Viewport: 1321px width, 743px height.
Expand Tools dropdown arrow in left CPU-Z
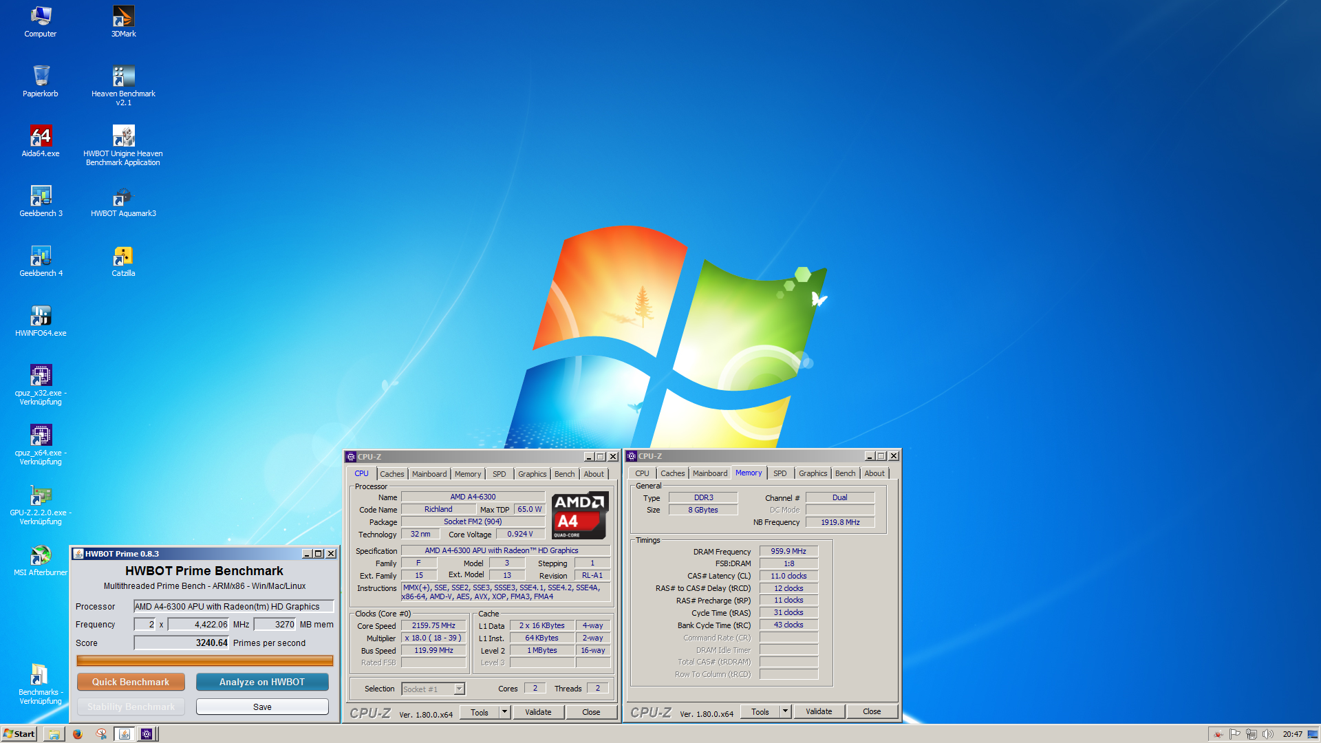click(504, 712)
